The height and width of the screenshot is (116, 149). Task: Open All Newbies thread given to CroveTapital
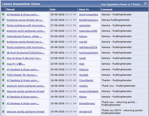(x=23, y=81)
